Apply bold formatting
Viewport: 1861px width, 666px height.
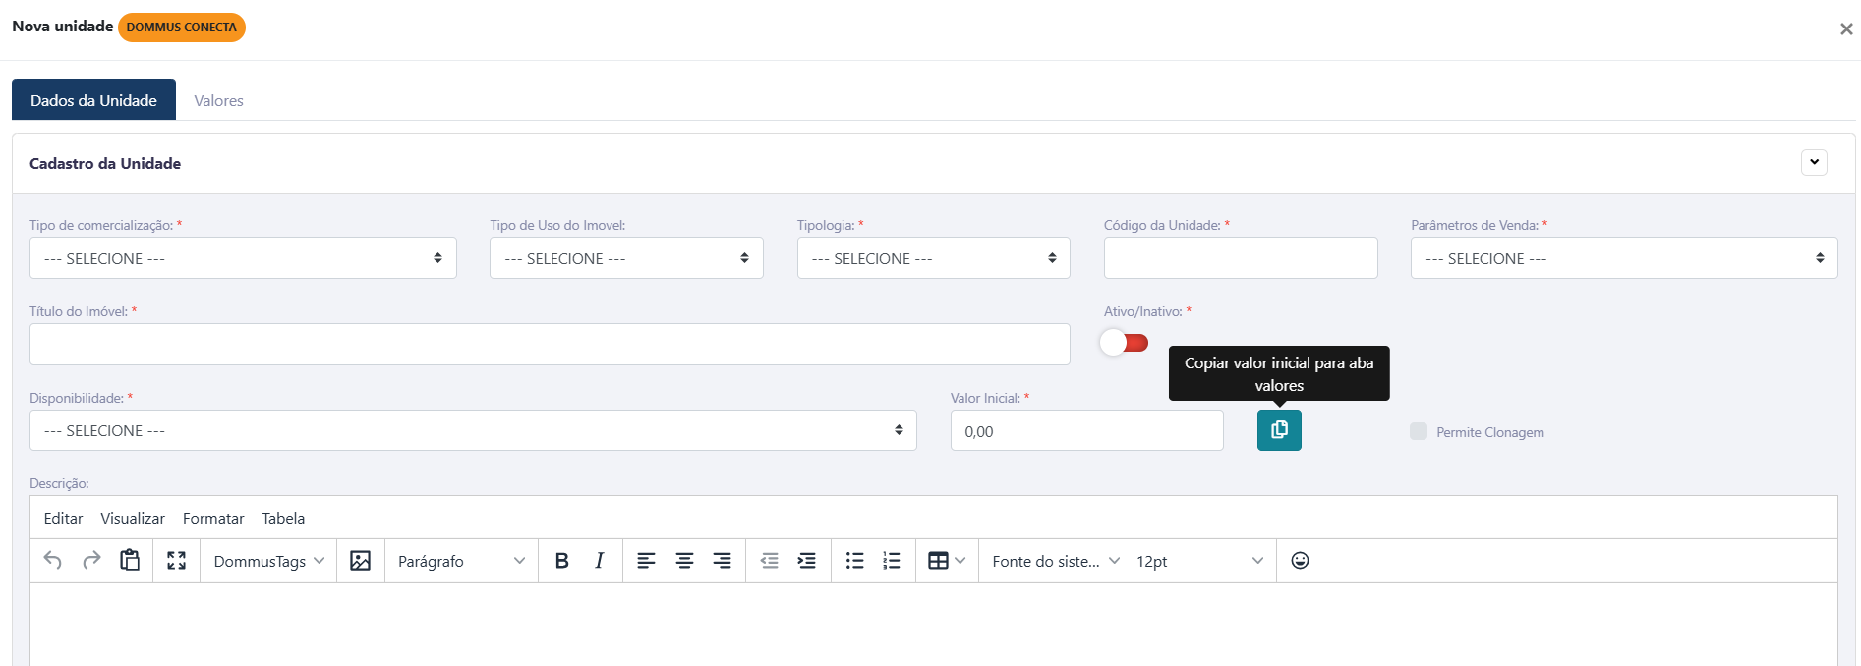point(561,561)
